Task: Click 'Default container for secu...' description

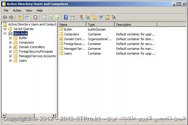Action: [x=135, y=44]
